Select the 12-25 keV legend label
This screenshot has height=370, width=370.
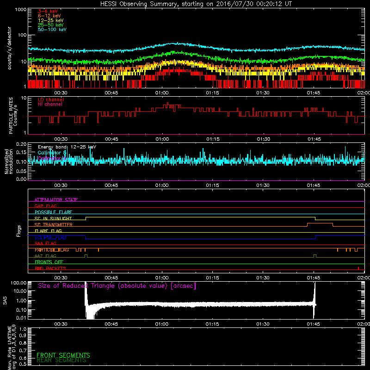pyautogui.click(x=51, y=20)
